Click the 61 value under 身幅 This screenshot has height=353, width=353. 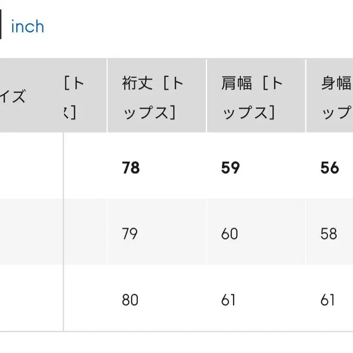click(x=327, y=300)
